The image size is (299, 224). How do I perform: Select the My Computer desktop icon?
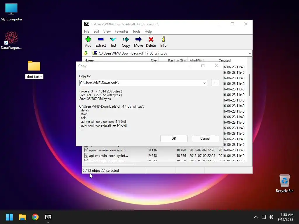pos(11,12)
